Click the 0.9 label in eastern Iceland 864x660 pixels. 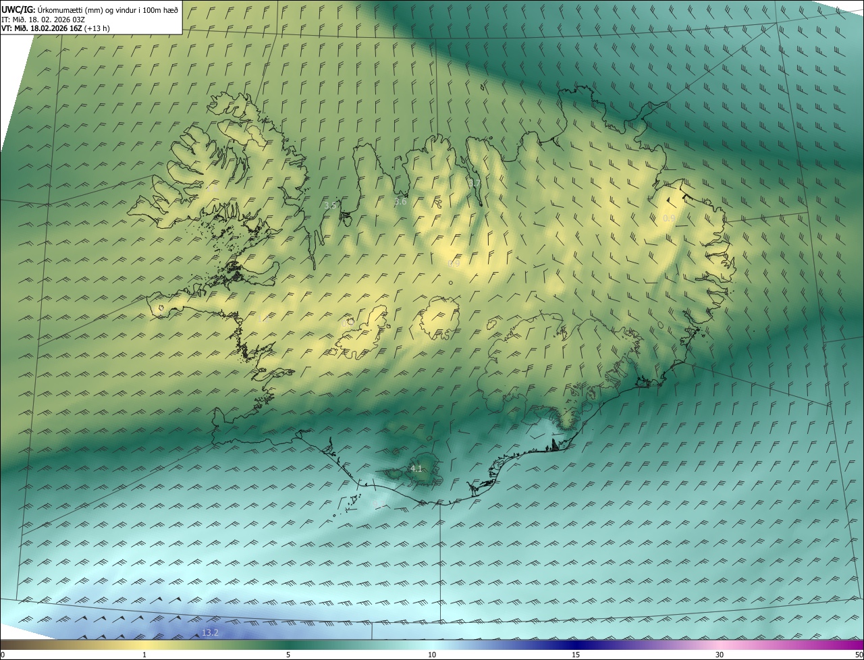(x=669, y=219)
